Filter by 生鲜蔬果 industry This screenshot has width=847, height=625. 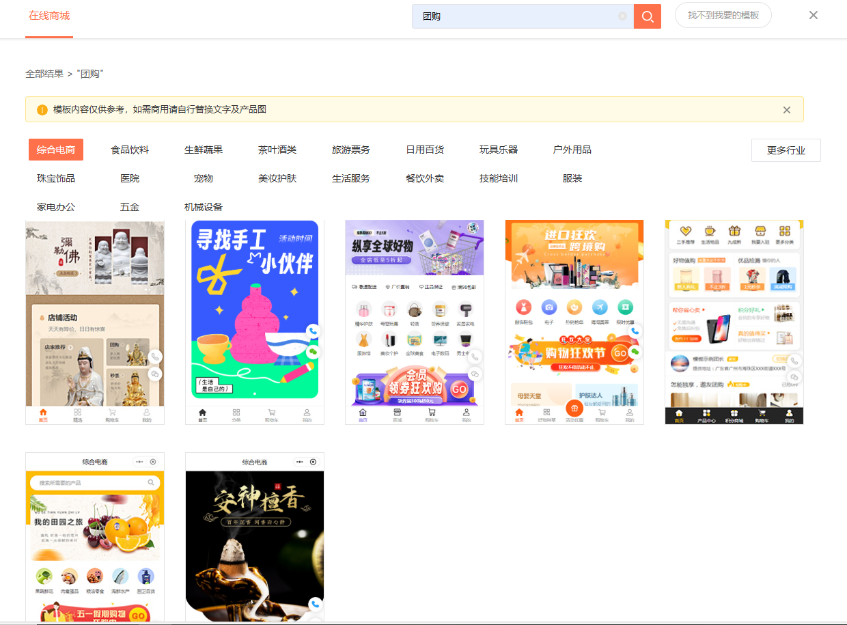point(204,150)
